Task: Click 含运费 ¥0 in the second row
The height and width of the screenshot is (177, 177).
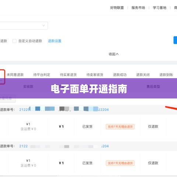Action: (x=28, y=166)
